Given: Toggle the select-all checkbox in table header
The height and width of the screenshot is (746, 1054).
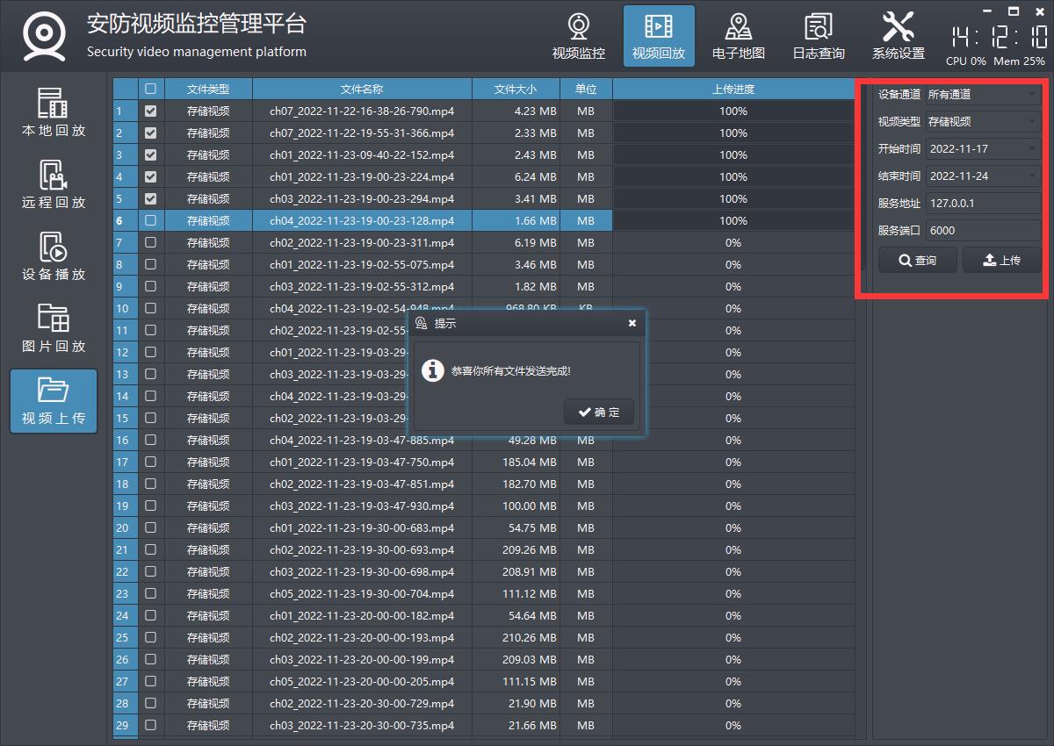Looking at the screenshot, I should coord(150,89).
